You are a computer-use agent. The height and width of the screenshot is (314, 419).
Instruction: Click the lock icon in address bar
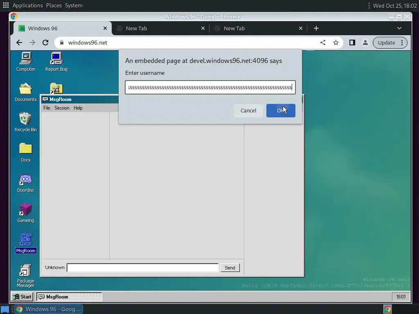coord(62,43)
